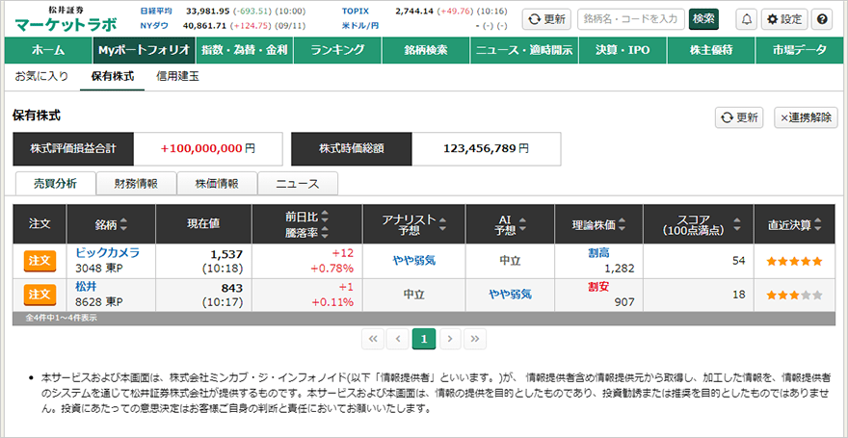Sort by アナリスト予想 arrows

click(442, 224)
